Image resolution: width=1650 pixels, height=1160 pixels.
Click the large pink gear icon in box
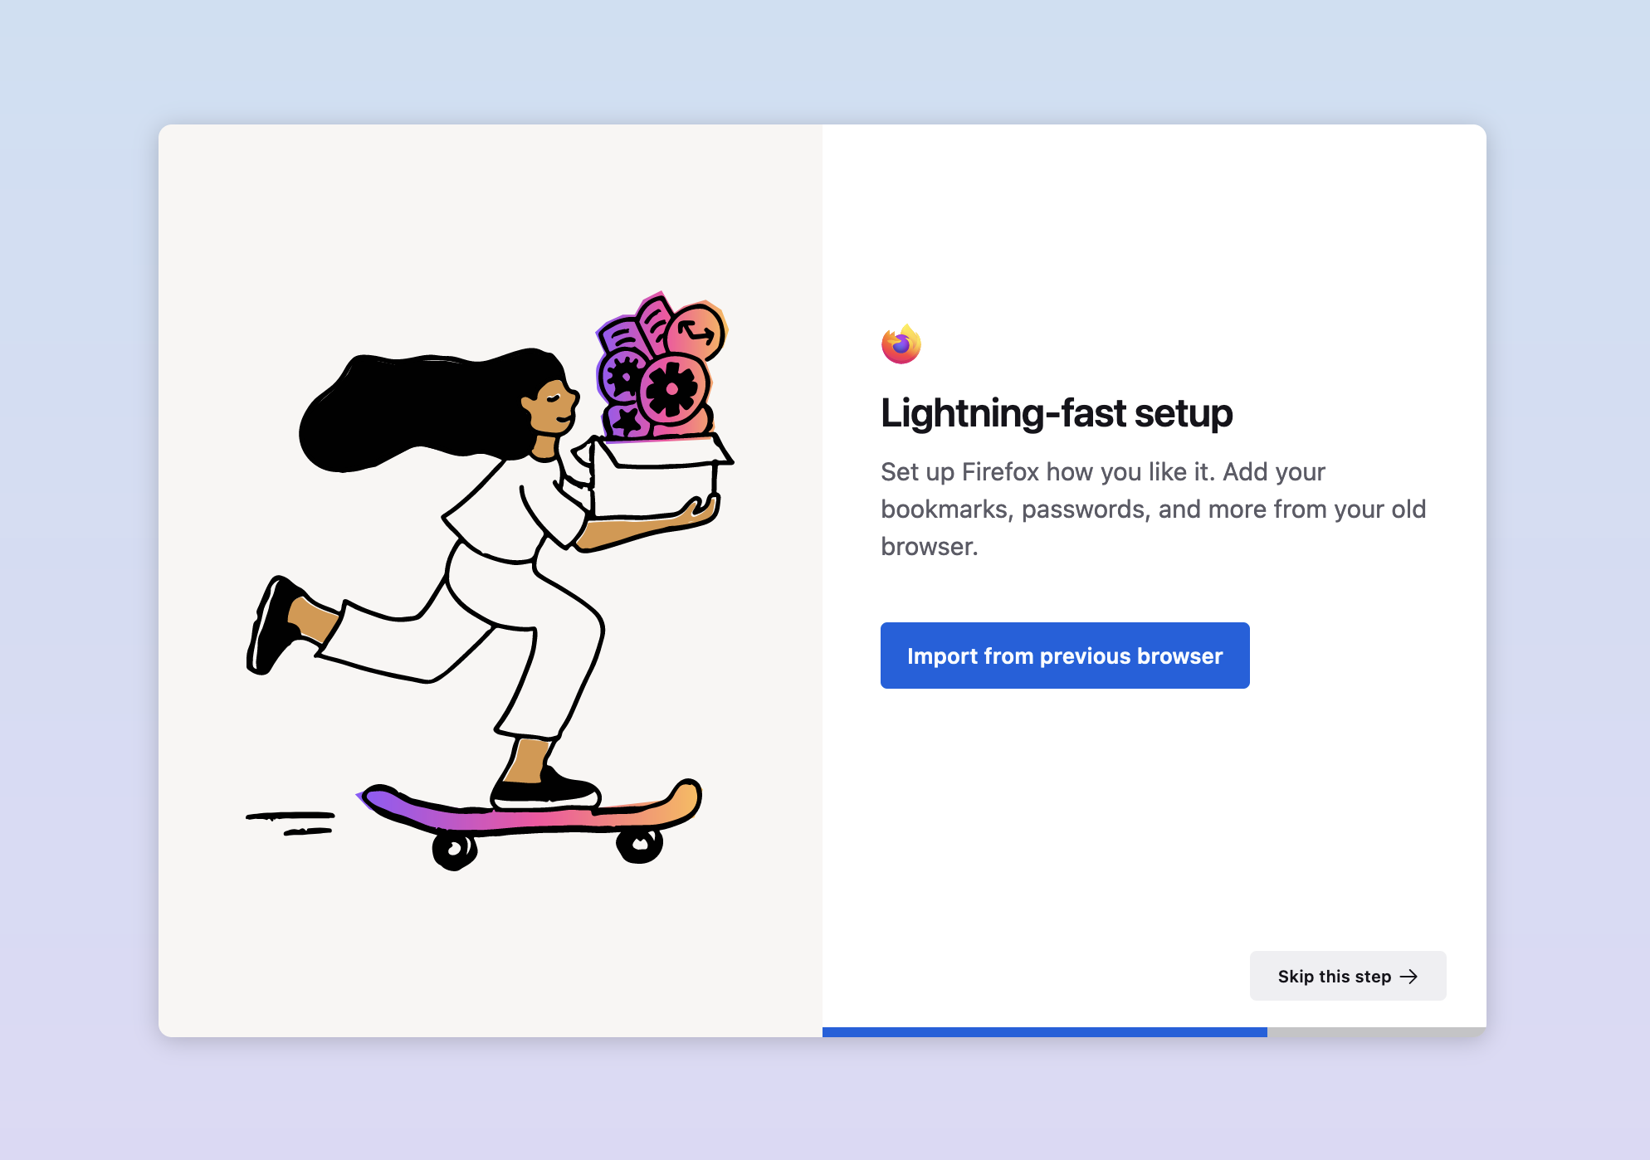[671, 390]
